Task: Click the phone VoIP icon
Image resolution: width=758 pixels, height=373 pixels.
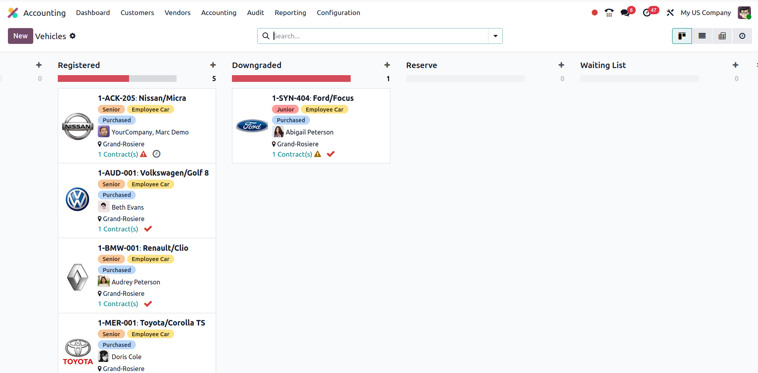Action: (609, 13)
